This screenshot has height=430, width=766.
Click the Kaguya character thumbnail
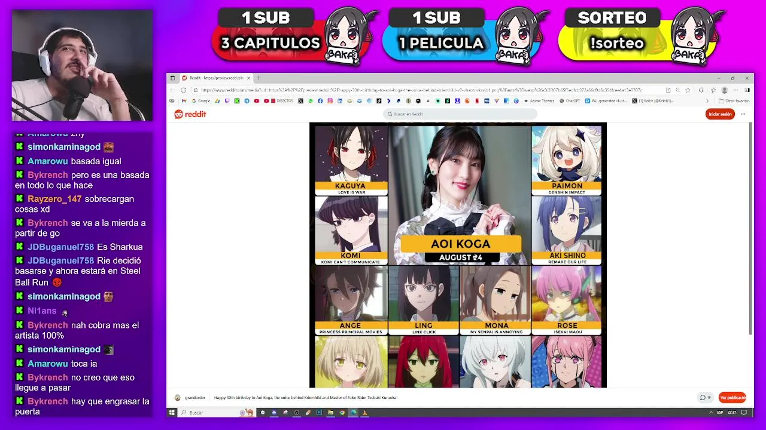(x=351, y=159)
